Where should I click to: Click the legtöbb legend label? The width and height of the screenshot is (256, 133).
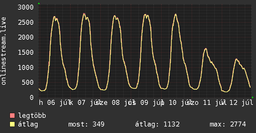tap(32, 116)
